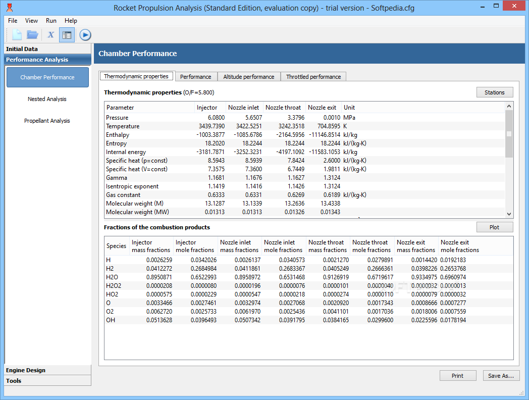Select the O2 species row
The image size is (529, 400).
(309, 311)
